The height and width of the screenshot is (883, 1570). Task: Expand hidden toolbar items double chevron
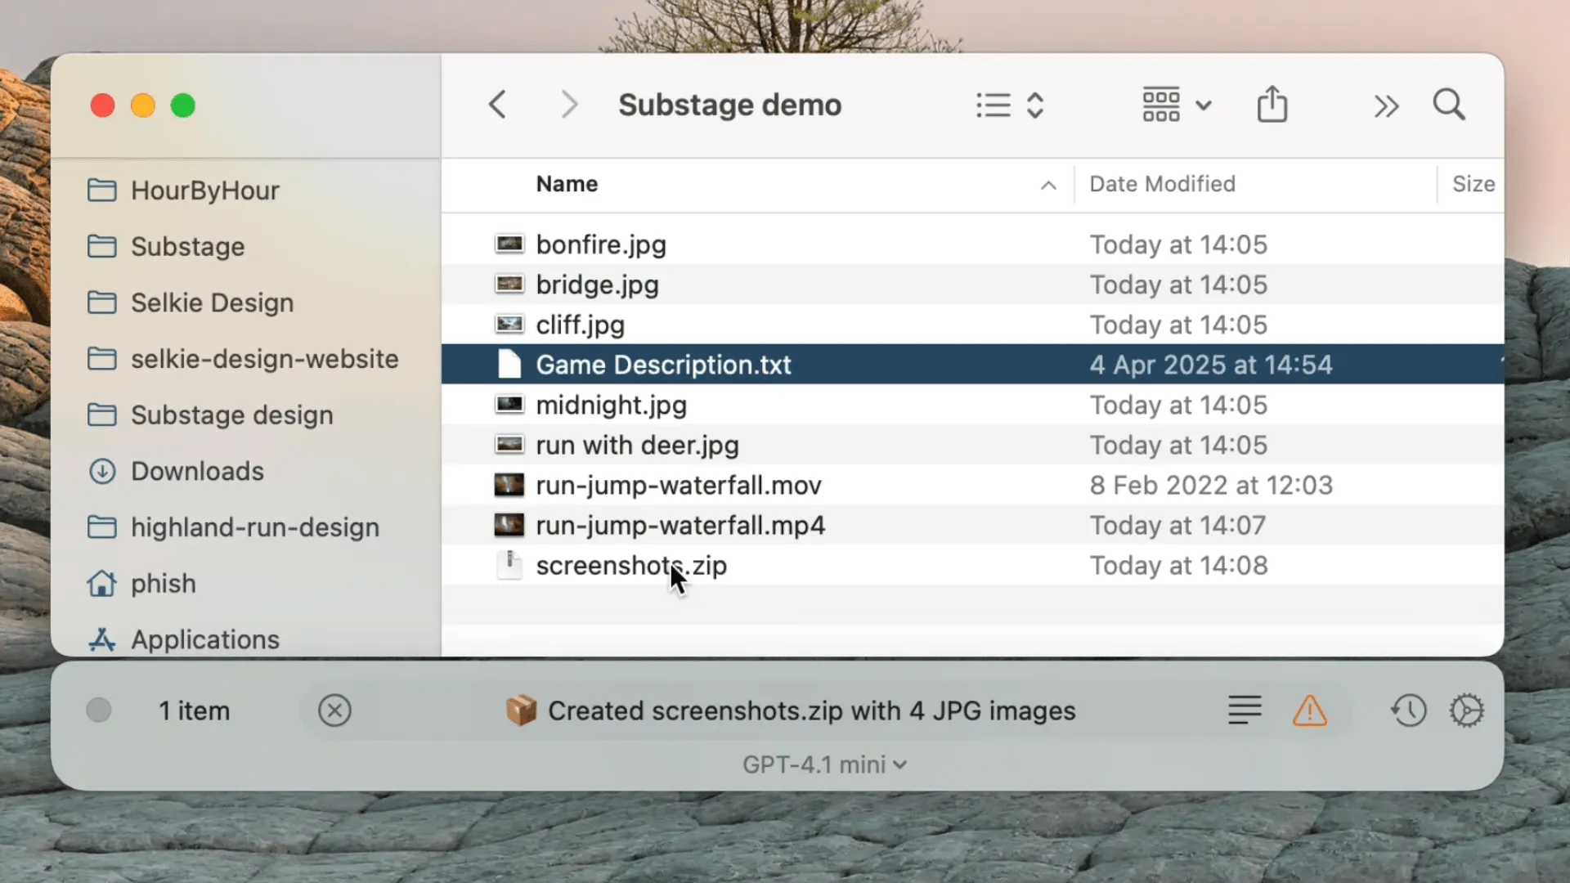[x=1386, y=105]
